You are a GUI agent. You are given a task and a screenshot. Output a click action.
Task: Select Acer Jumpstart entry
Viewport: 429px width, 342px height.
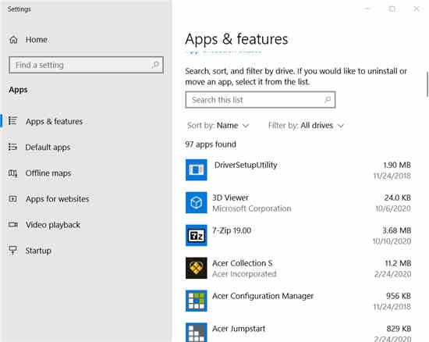(x=239, y=329)
